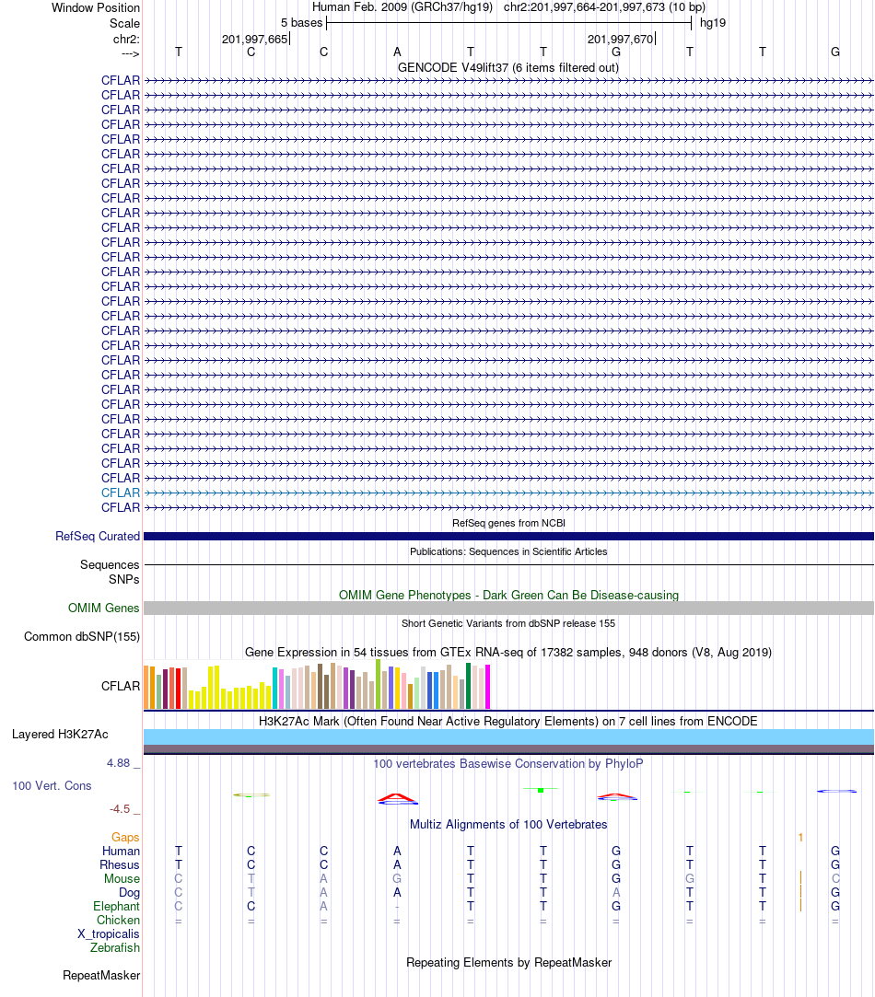Image resolution: width=875 pixels, height=997 pixels.
Task: Open the GENCODE V49lift37 track title
Action: pyautogui.click(x=507, y=67)
